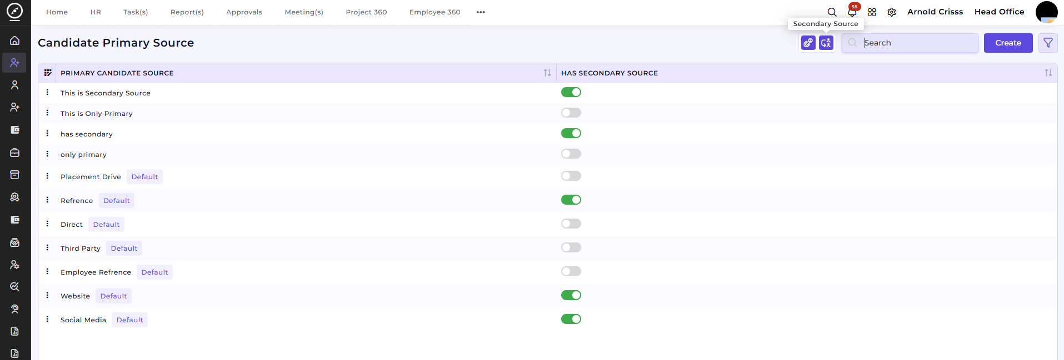Sort by Primary Candidate Source column

[x=547, y=73]
